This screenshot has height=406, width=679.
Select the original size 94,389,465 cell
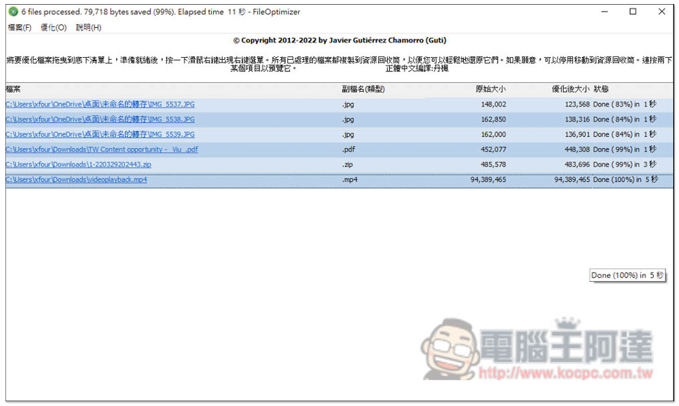click(x=488, y=180)
